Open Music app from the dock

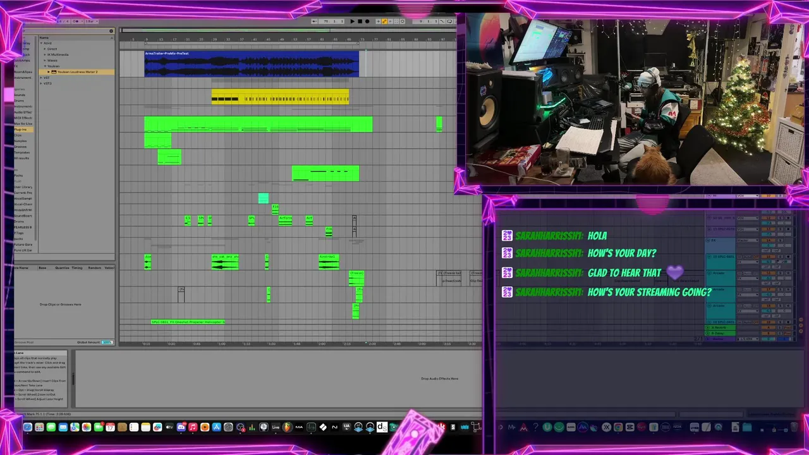[193, 427]
